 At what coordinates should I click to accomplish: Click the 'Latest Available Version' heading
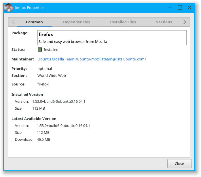point(34,119)
